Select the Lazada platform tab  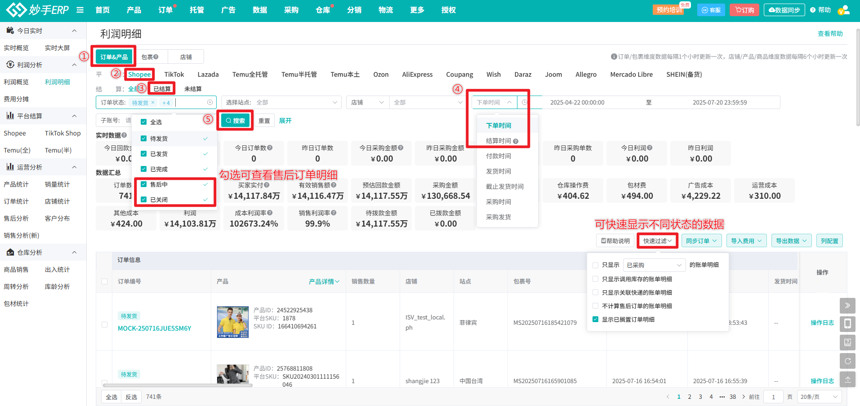pos(208,74)
